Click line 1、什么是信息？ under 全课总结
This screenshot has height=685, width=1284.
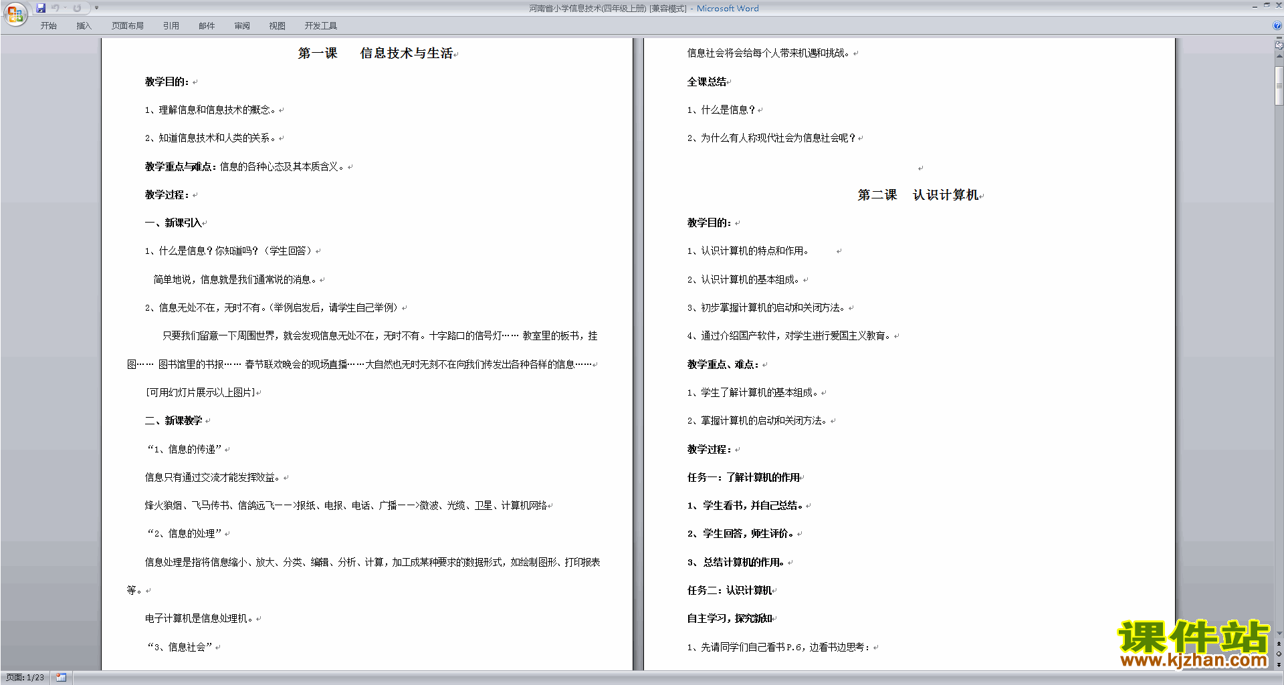click(722, 110)
